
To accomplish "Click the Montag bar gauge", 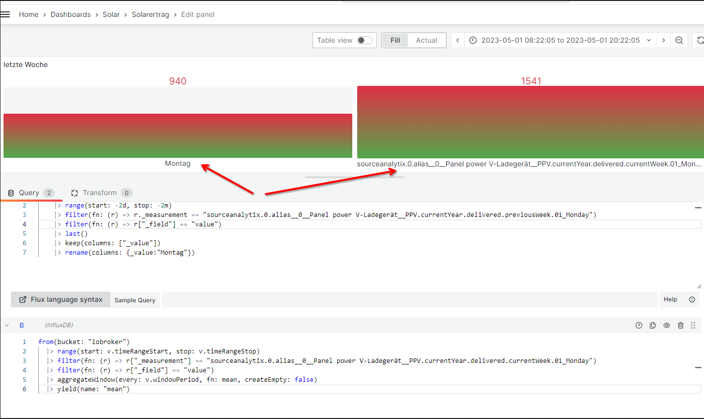I will (178, 123).
